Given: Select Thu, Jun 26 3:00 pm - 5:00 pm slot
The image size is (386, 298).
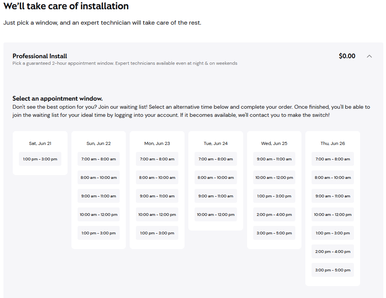Looking at the screenshot, I should point(333,270).
